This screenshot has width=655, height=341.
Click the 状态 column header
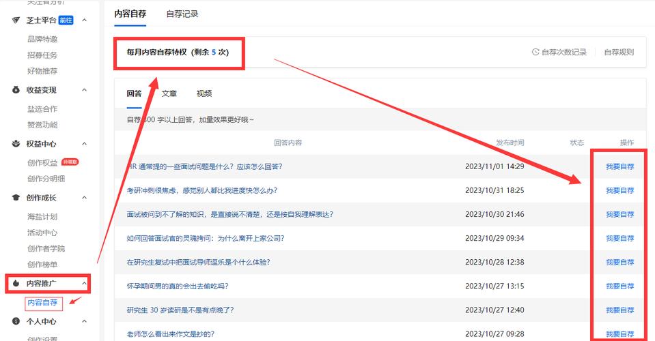click(x=577, y=143)
